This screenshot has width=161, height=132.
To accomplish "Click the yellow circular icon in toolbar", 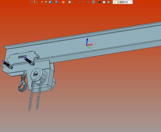I will click(63, 2).
